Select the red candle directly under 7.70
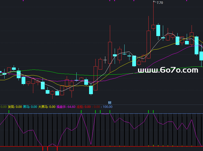203x151 pixels. click(x=153, y=27)
